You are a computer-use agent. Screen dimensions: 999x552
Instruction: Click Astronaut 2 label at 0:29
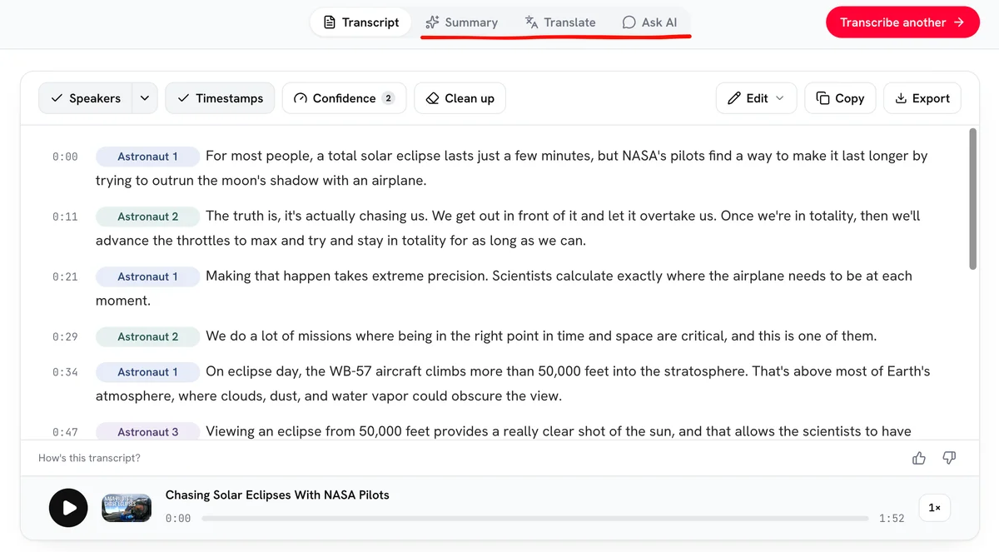pyautogui.click(x=147, y=337)
